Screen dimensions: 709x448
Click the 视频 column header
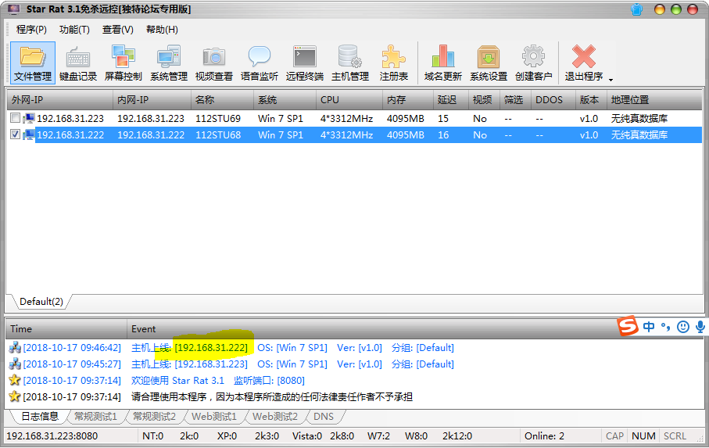[483, 100]
